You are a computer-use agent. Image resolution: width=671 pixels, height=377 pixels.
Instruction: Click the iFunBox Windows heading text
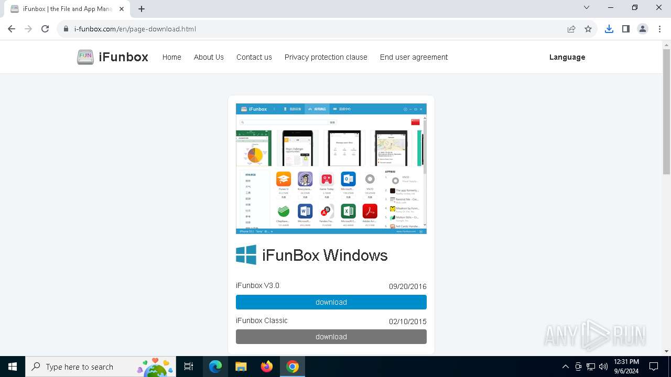(x=325, y=255)
